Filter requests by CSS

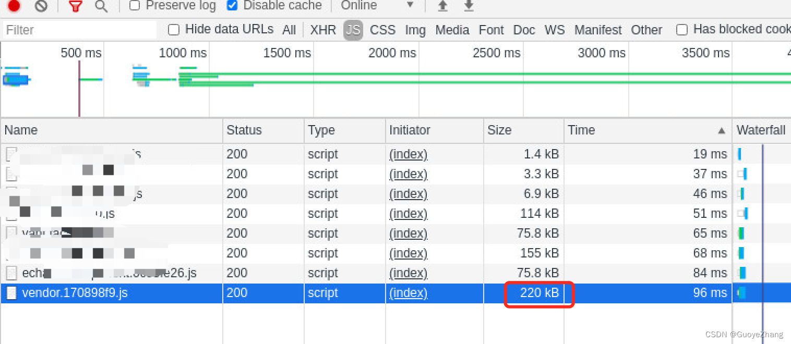point(382,30)
